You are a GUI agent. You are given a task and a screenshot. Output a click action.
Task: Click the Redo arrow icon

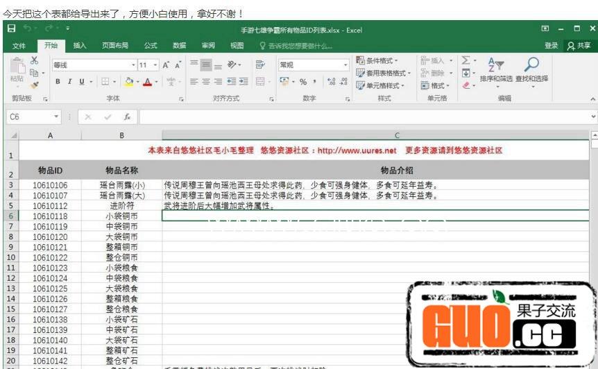pyautogui.click(x=49, y=28)
